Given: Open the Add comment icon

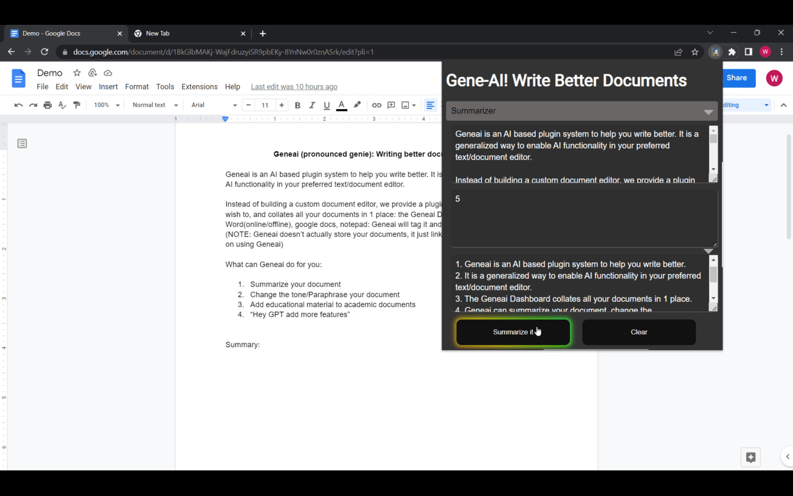Looking at the screenshot, I should 391,105.
